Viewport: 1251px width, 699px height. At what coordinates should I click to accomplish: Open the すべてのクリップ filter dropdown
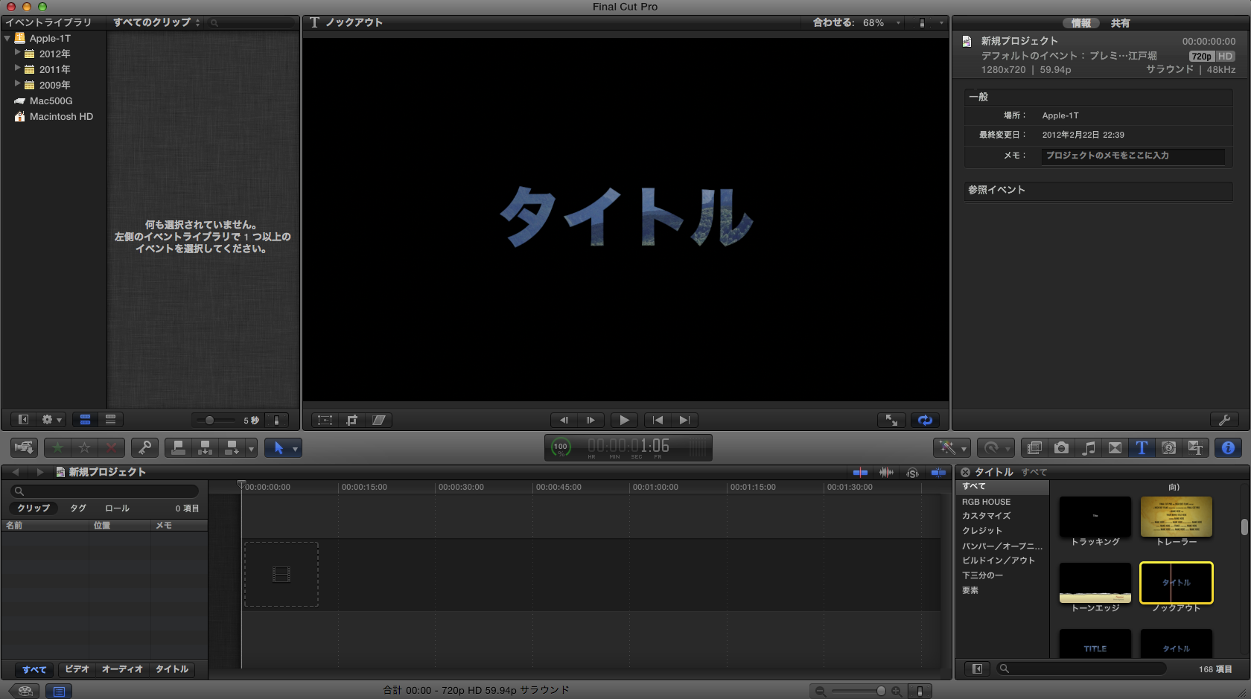[156, 22]
